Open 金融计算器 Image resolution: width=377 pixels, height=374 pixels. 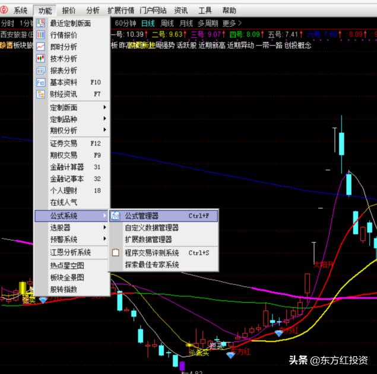click(x=72, y=167)
